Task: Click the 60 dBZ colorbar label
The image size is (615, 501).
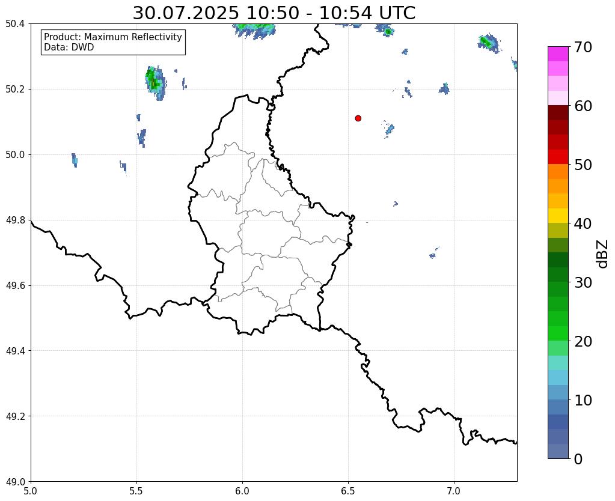Action: [583, 106]
